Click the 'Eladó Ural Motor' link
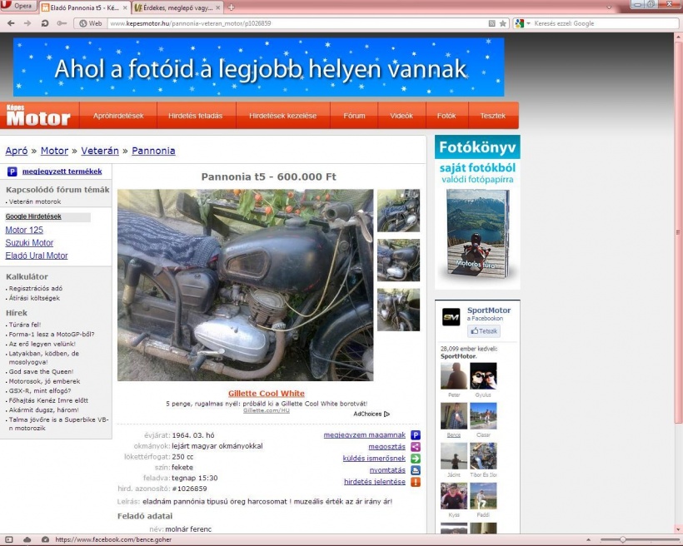Image resolution: width=683 pixels, height=546 pixels. (37, 256)
